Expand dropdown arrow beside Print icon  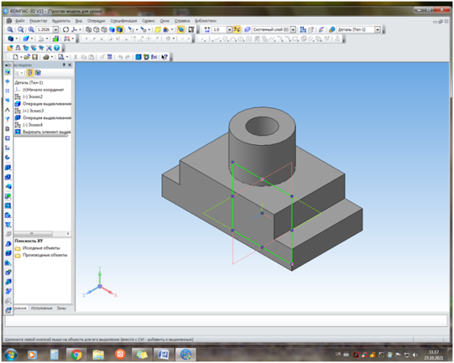pyautogui.click(x=52, y=57)
